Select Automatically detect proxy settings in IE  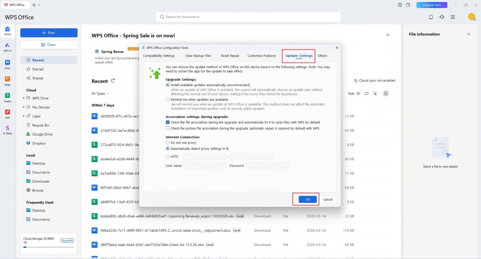coord(168,149)
